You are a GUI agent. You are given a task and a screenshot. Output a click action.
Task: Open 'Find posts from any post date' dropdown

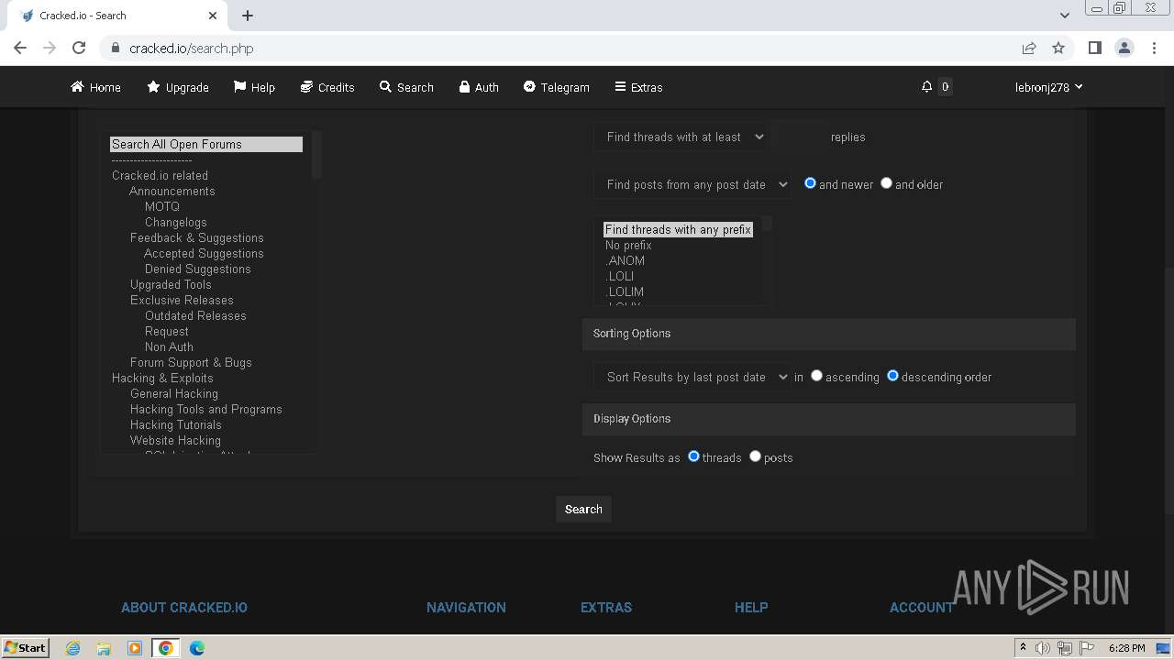tap(692, 184)
